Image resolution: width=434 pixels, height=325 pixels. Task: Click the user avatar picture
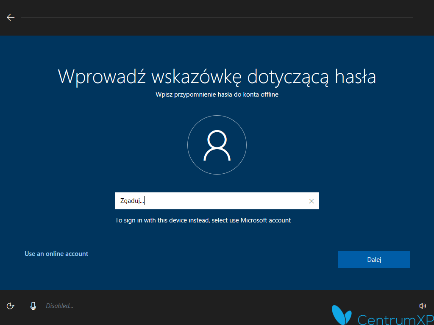pos(217,145)
